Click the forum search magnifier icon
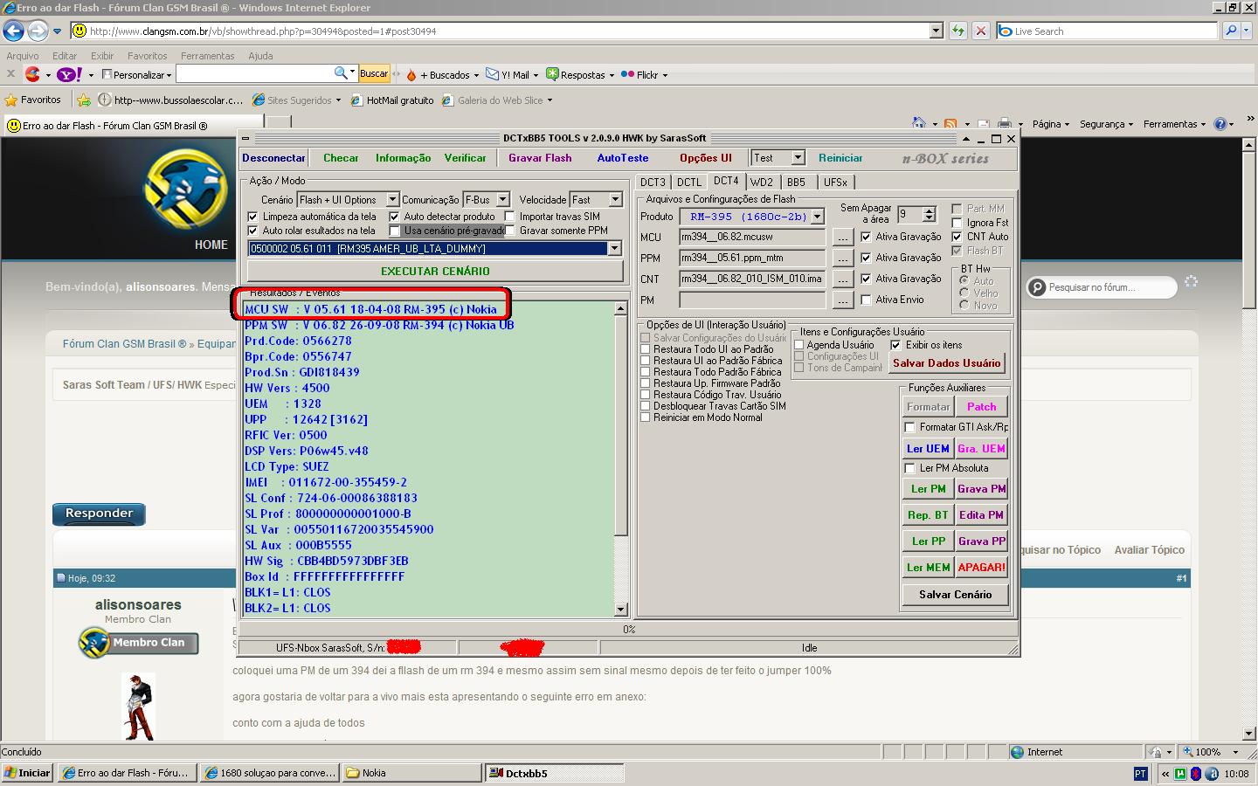This screenshot has width=1258, height=786. pyautogui.click(x=1037, y=287)
